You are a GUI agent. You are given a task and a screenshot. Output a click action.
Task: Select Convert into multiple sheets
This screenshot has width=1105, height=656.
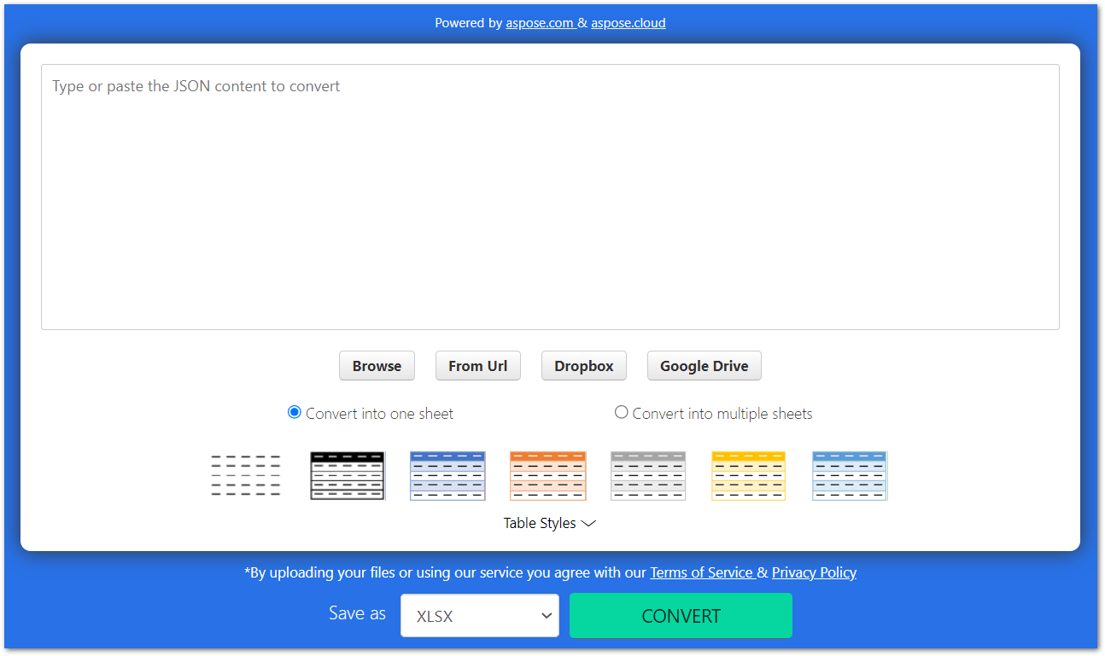pyautogui.click(x=621, y=412)
